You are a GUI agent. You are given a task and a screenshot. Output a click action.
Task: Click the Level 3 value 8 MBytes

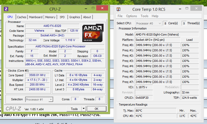pos(79,89)
